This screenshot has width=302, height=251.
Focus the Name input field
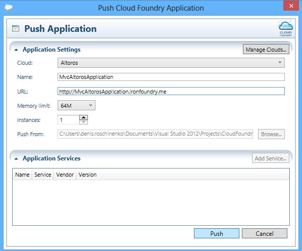(x=171, y=77)
